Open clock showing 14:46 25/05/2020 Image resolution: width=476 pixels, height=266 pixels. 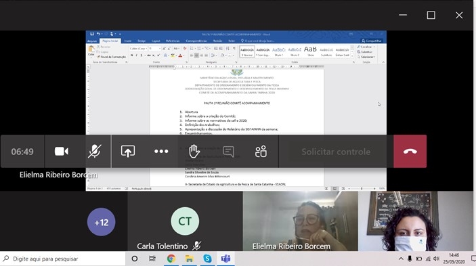(454, 259)
